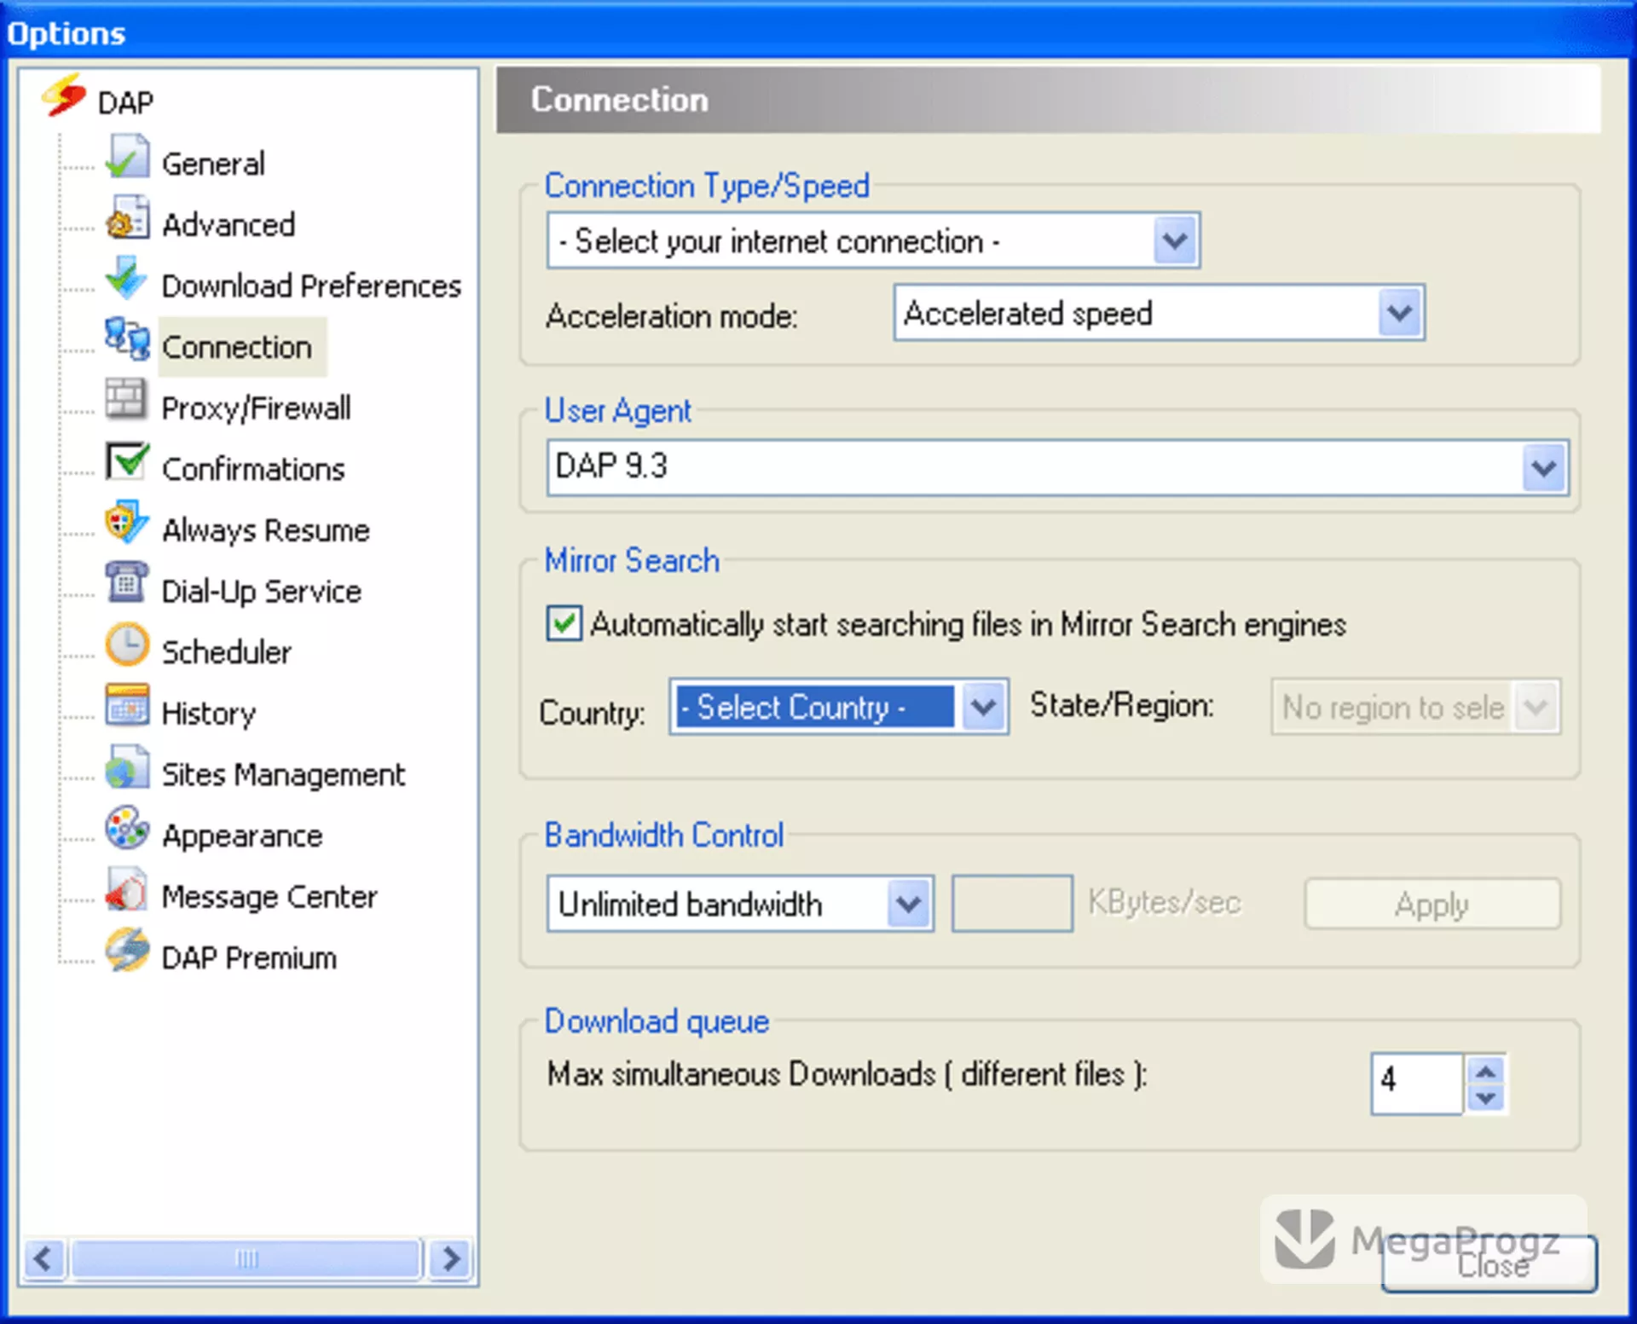Open Dial-Up Service settings

[262, 592]
